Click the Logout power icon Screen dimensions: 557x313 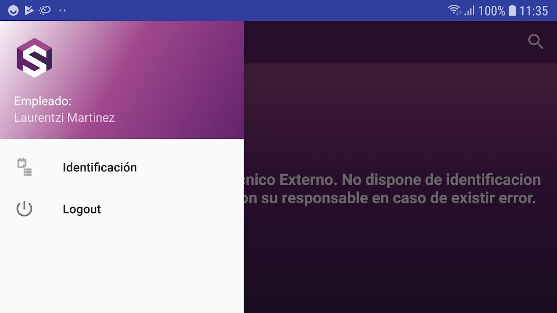click(24, 209)
